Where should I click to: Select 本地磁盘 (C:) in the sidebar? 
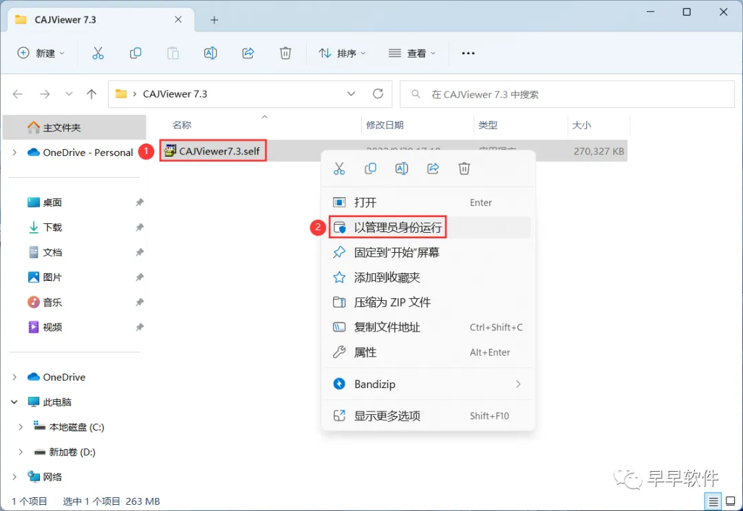pos(69,427)
